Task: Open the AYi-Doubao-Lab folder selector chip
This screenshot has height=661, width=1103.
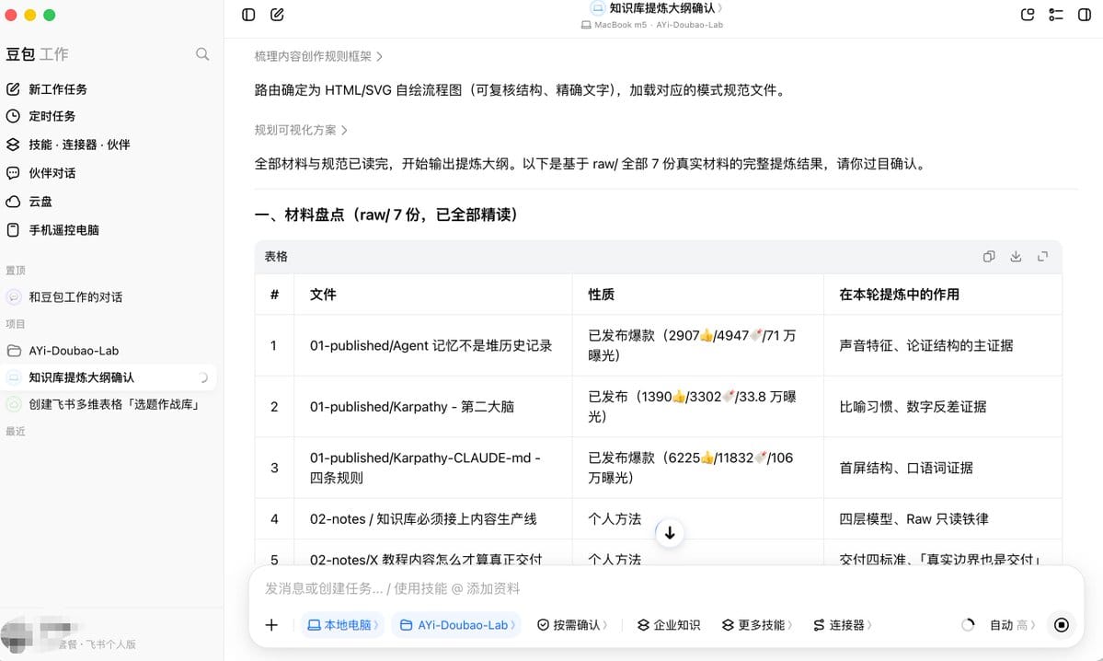Action: click(456, 625)
